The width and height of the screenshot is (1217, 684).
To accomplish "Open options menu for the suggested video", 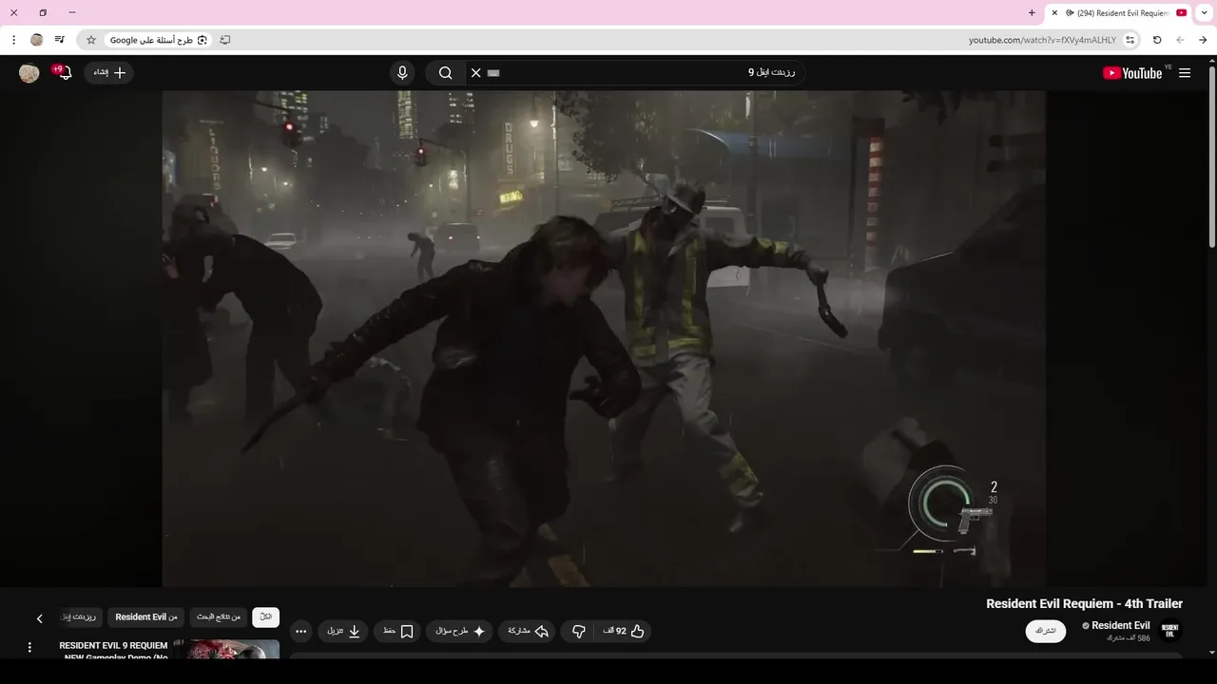I will point(29,647).
